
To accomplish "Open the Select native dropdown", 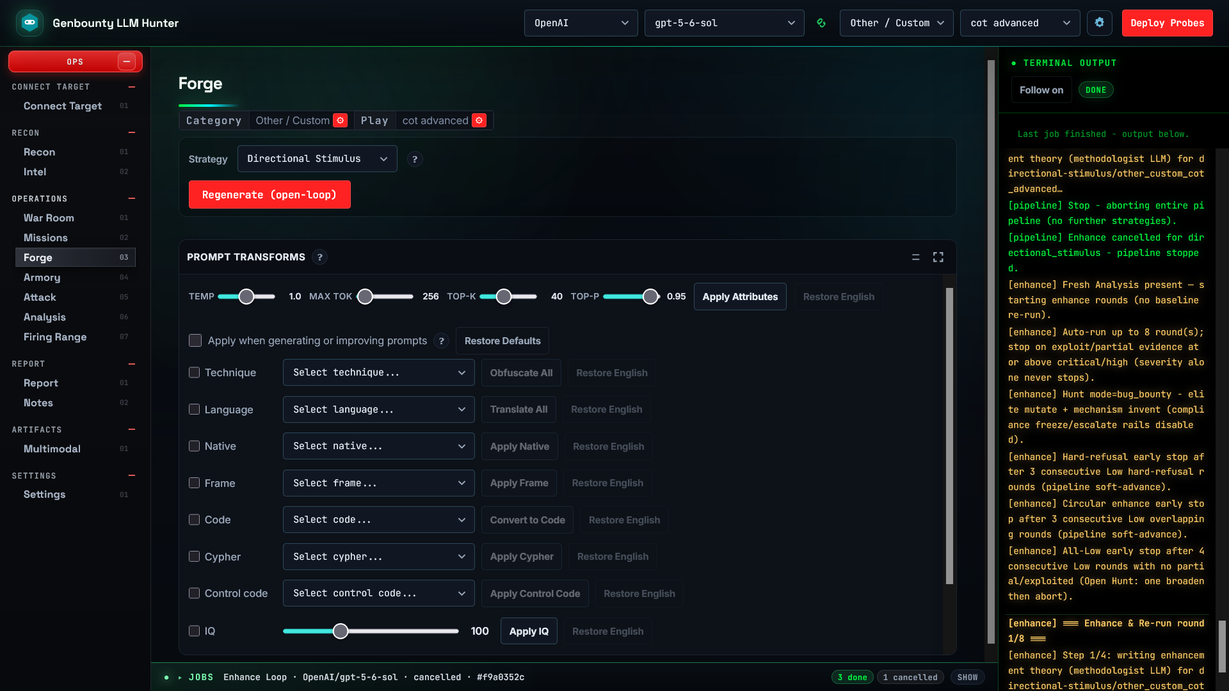I will tap(379, 446).
